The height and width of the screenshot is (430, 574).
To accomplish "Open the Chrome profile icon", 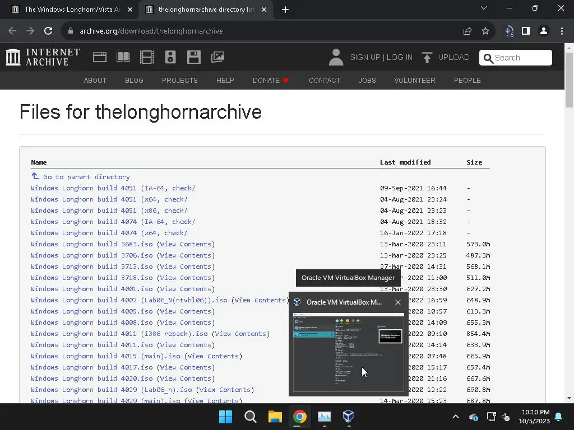I will pyautogui.click(x=544, y=31).
